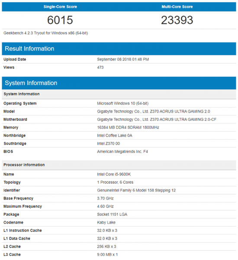Click the Socket 1151 LGA value
This screenshot has height=260, width=238.
pos(112,214)
